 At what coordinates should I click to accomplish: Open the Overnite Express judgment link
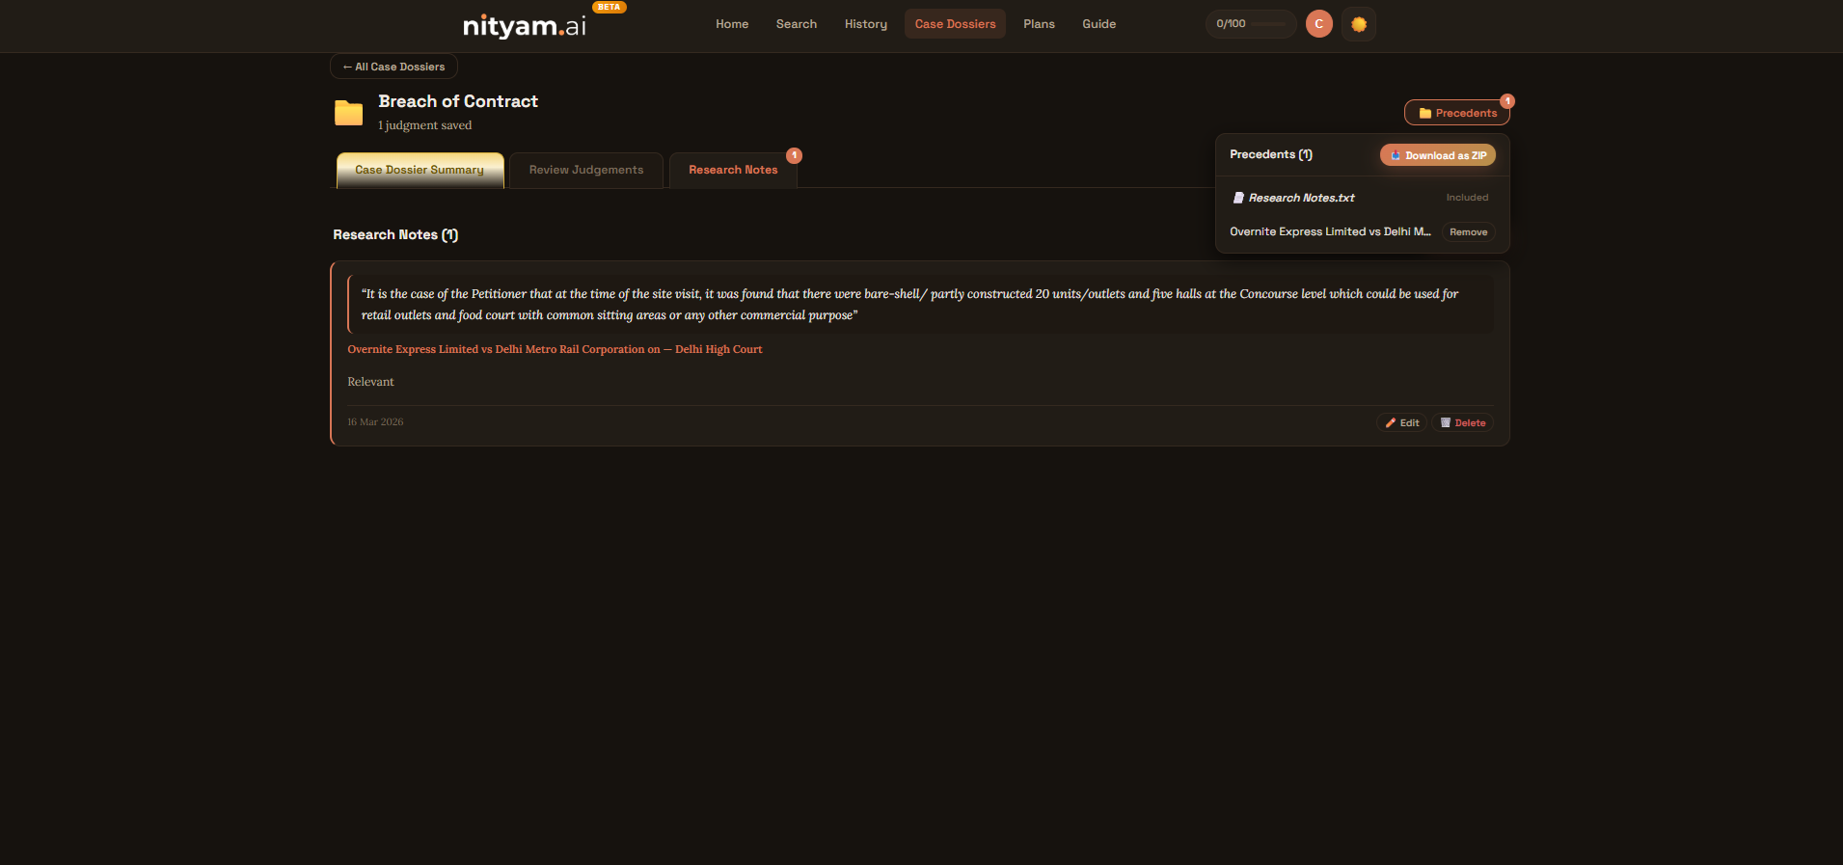click(555, 349)
